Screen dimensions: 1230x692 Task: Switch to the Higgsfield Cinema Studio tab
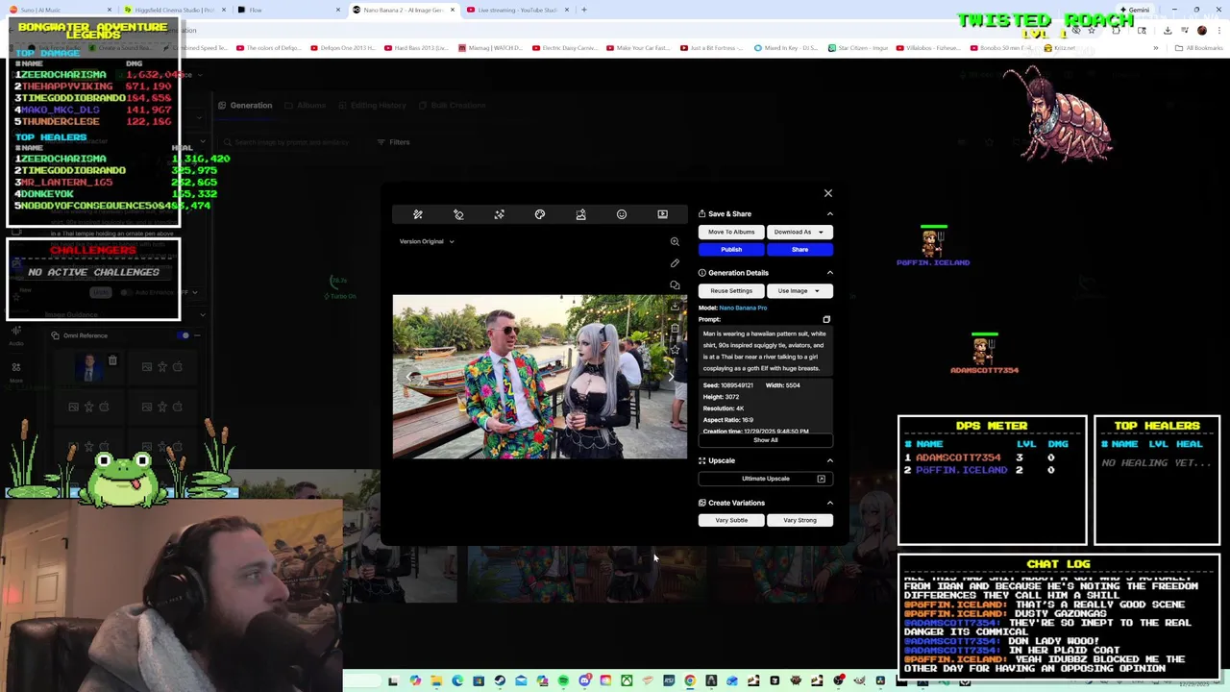pyautogui.click(x=175, y=10)
